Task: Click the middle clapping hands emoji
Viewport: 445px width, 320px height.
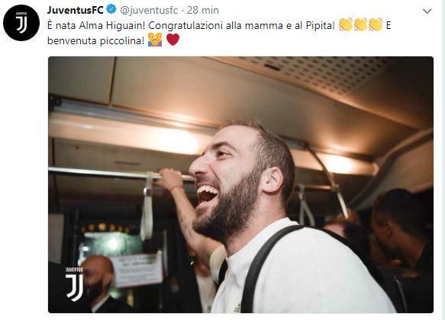Action: (x=361, y=24)
